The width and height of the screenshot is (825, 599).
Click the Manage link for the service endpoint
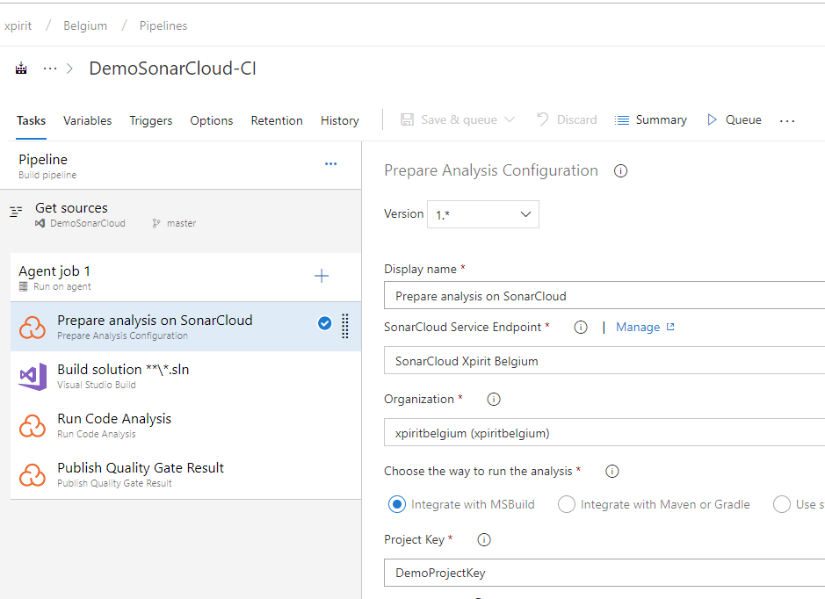(x=639, y=327)
